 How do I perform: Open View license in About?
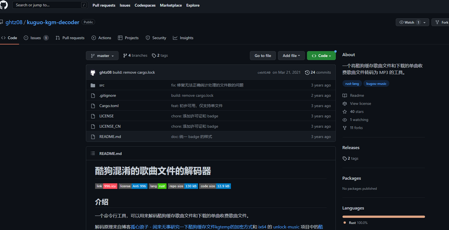(357, 103)
